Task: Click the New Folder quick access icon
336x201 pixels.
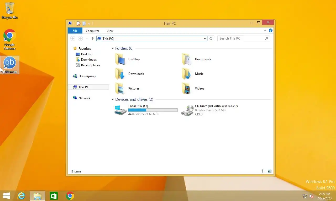Action: pos(84,24)
